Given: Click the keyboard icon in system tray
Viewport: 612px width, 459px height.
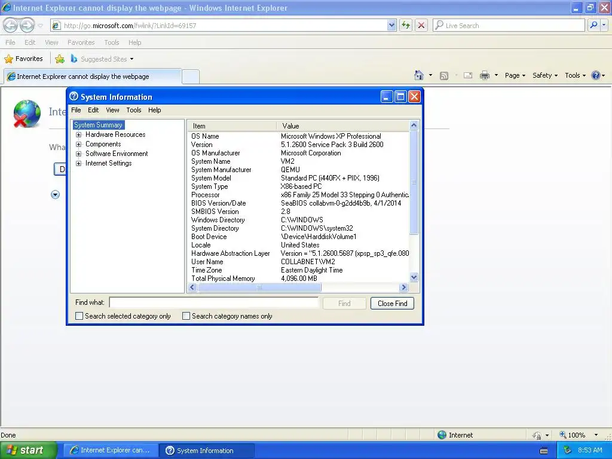Looking at the screenshot, I should tap(544, 451).
